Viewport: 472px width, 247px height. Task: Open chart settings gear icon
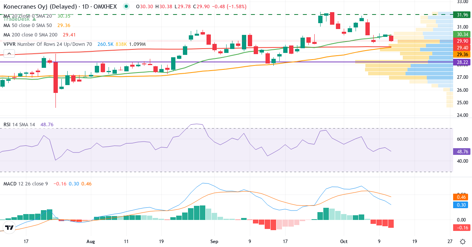pyautogui.click(x=463, y=241)
